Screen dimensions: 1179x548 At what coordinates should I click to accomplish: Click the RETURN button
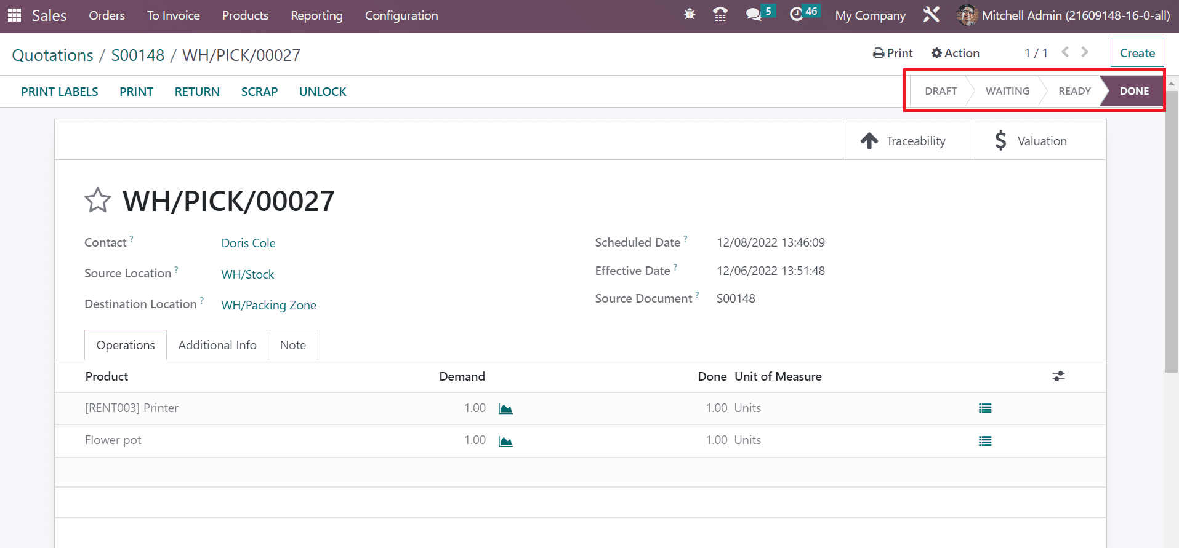pos(197,92)
